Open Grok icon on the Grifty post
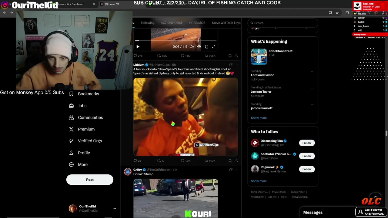This screenshot has height=218, width=388. point(231,170)
